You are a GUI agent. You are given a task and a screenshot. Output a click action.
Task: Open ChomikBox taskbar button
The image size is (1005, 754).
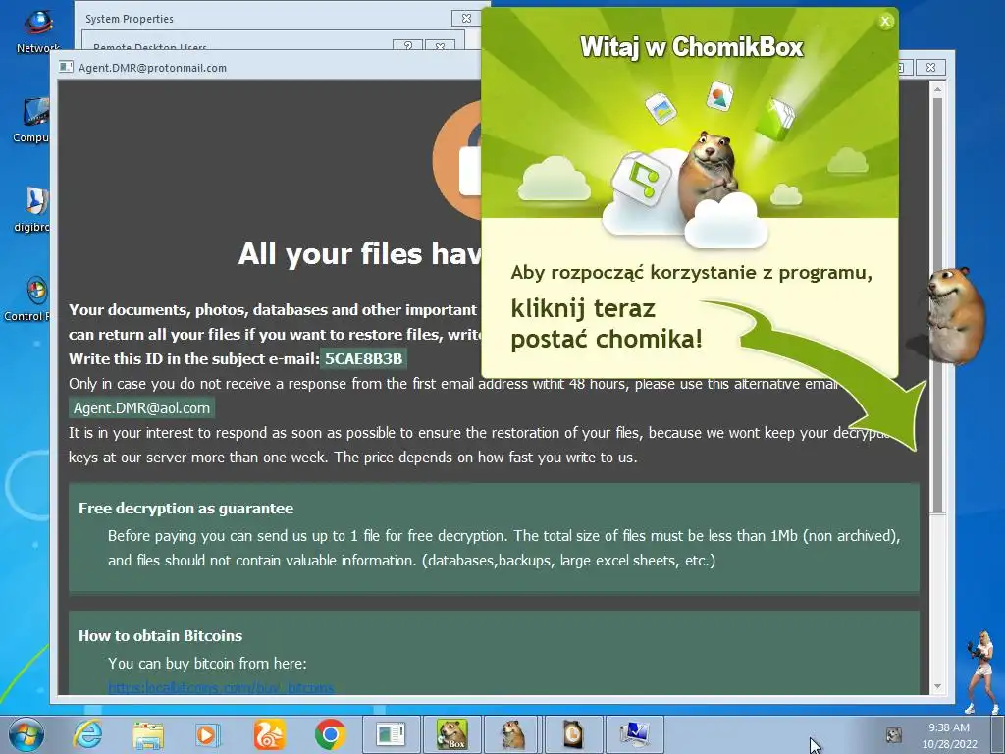451,734
